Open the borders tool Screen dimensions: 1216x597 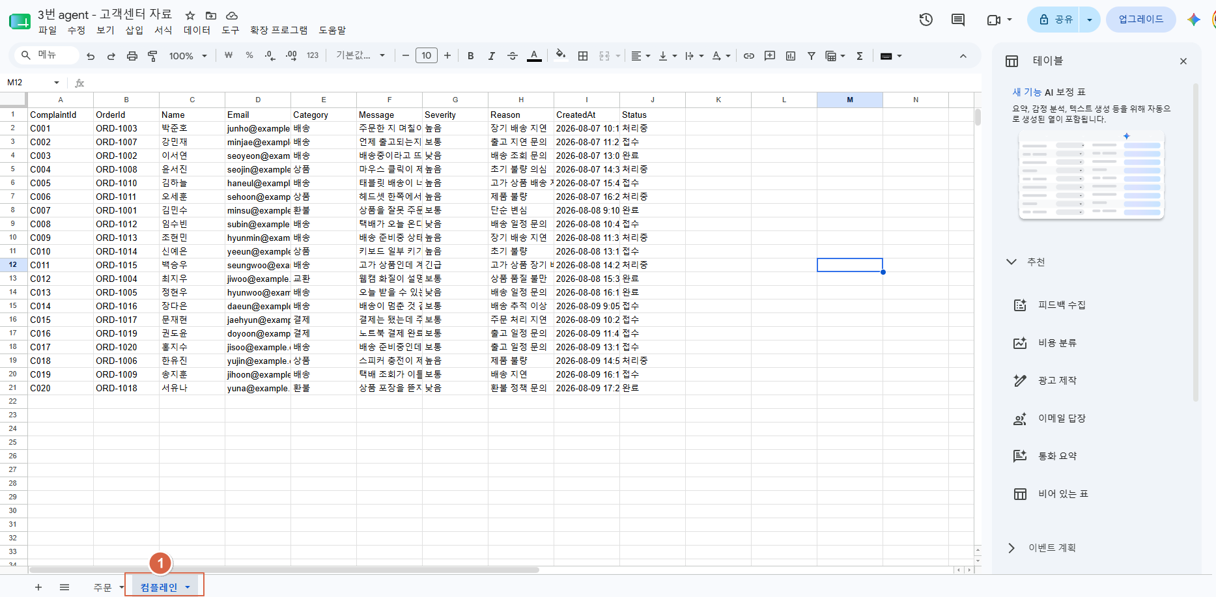coord(583,56)
